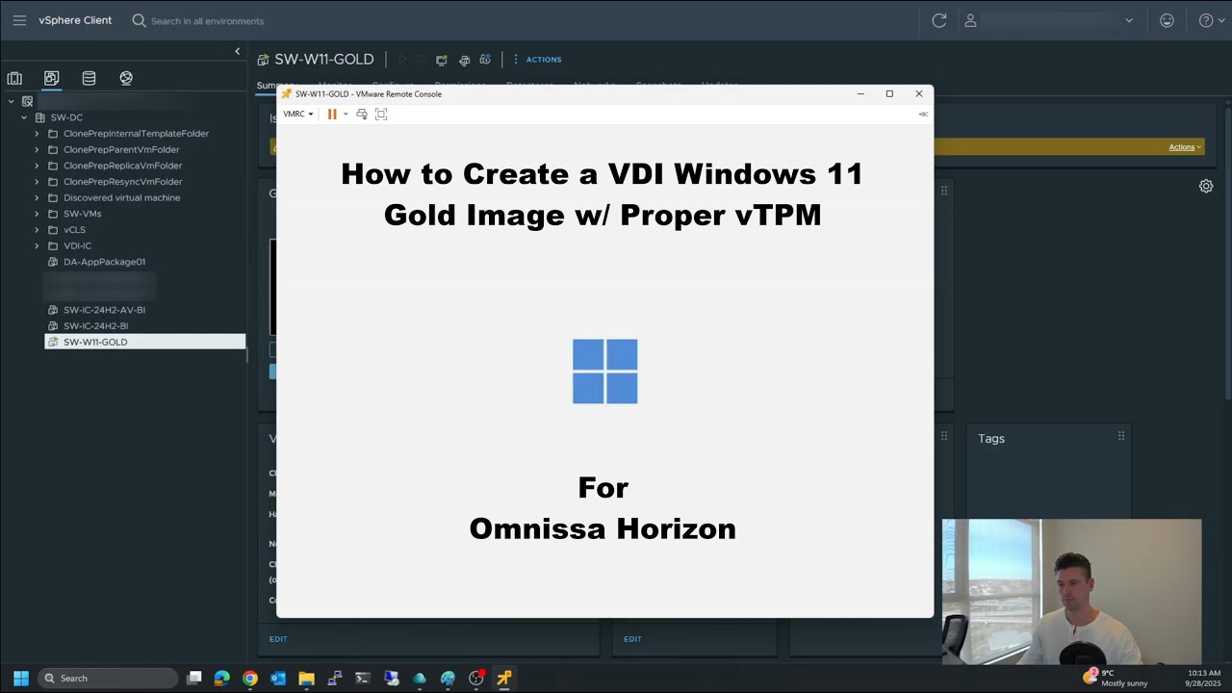This screenshot has width=1232, height=693.
Task: Open the summary cards settings gear
Action: point(1206,186)
